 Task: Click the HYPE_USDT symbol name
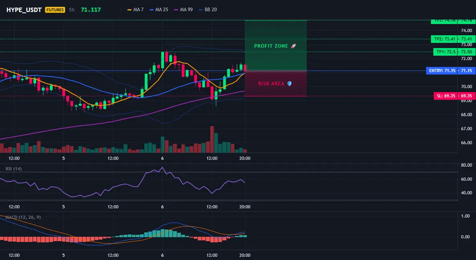click(24, 10)
